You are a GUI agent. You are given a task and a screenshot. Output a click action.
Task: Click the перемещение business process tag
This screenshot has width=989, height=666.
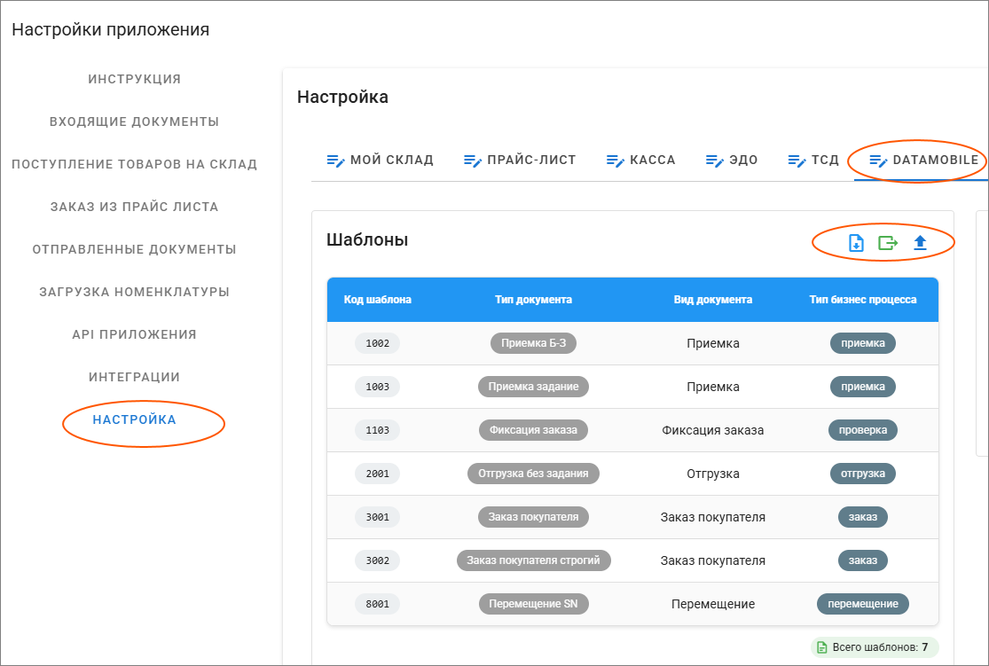pyautogui.click(x=862, y=604)
